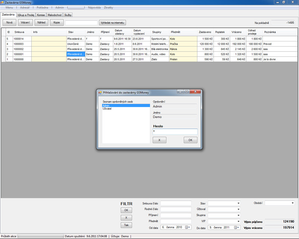Click the Průběh akce progress bar
The image size is (299, 239).
[41, 236]
